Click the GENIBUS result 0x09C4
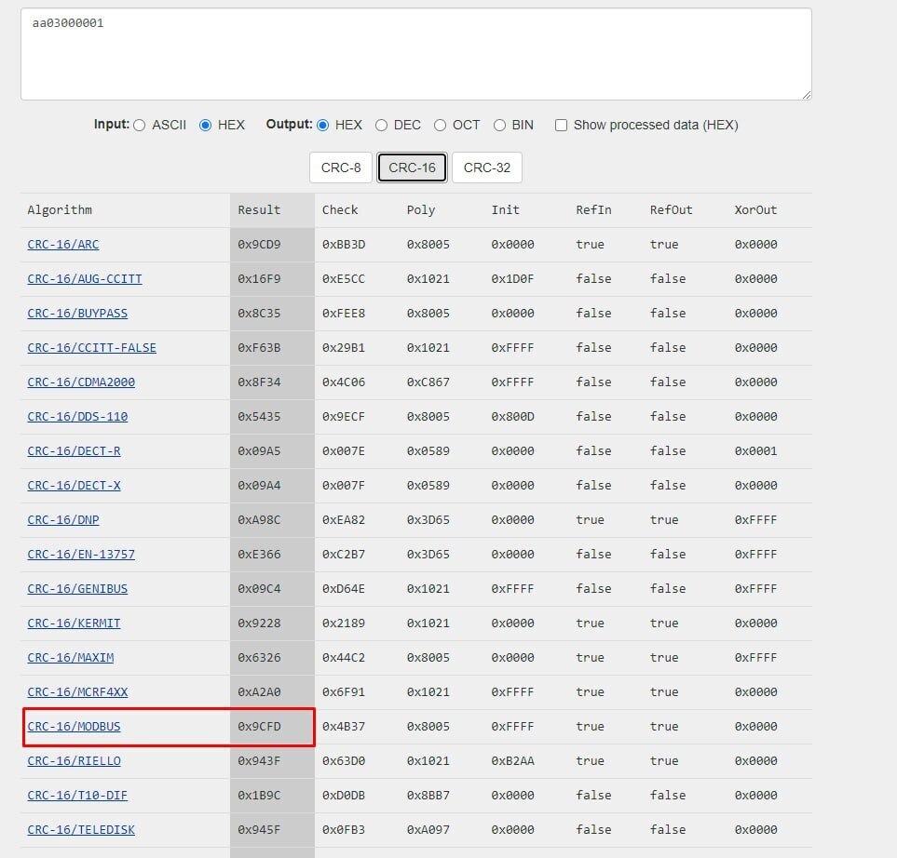This screenshot has width=897, height=858. point(259,589)
